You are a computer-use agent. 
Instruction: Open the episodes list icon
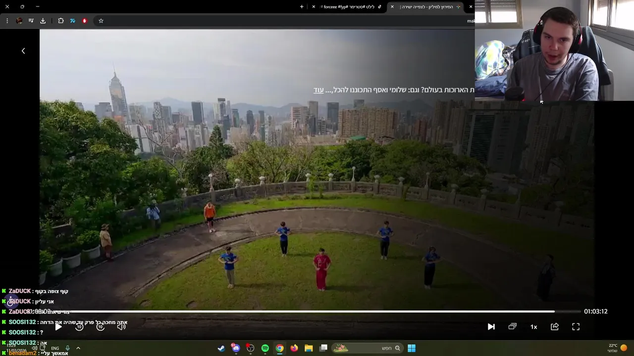[x=512, y=327]
